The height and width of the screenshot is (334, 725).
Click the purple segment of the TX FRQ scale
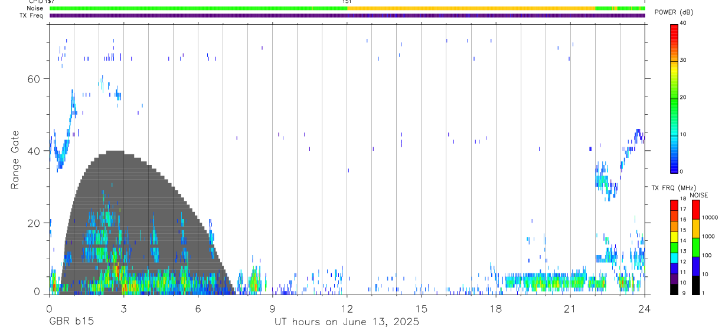[x=674, y=279]
